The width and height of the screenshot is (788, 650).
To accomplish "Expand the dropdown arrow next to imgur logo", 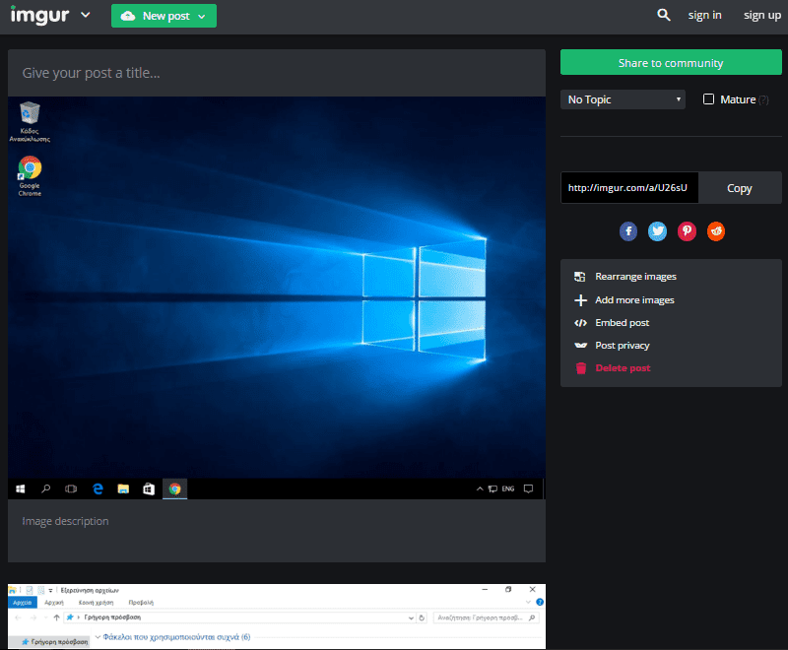I will point(86,15).
